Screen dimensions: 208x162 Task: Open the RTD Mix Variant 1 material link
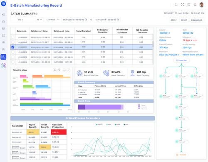169,55
